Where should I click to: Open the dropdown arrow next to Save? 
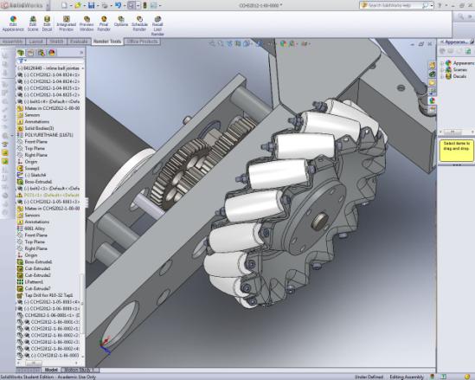tap(98, 5)
